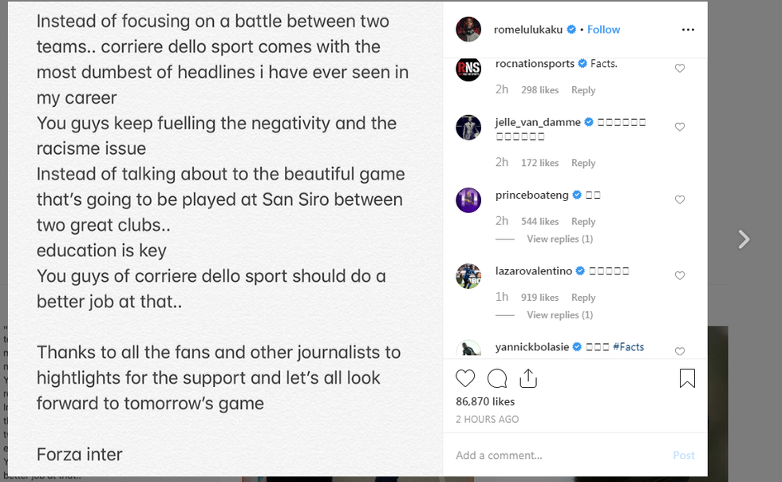Click princeboateng's profile picture
This screenshot has width=782, height=482.
468,199
